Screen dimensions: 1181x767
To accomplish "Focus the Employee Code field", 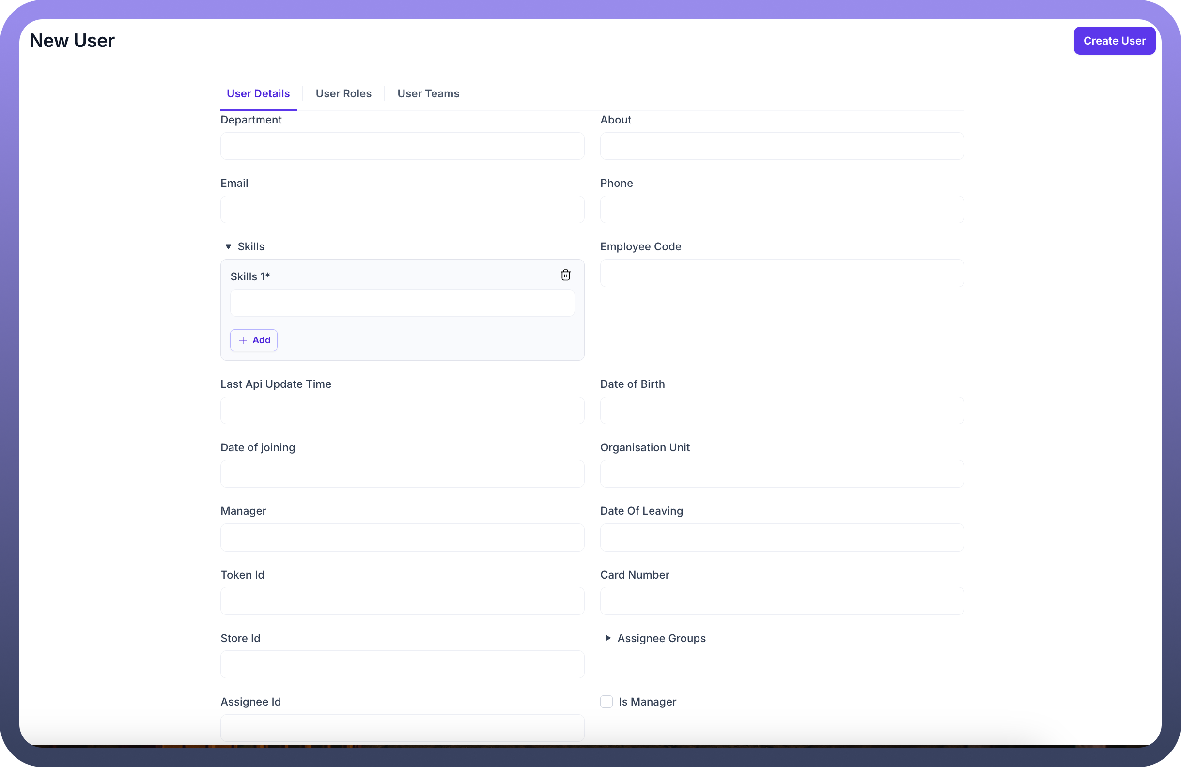I will (x=781, y=274).
